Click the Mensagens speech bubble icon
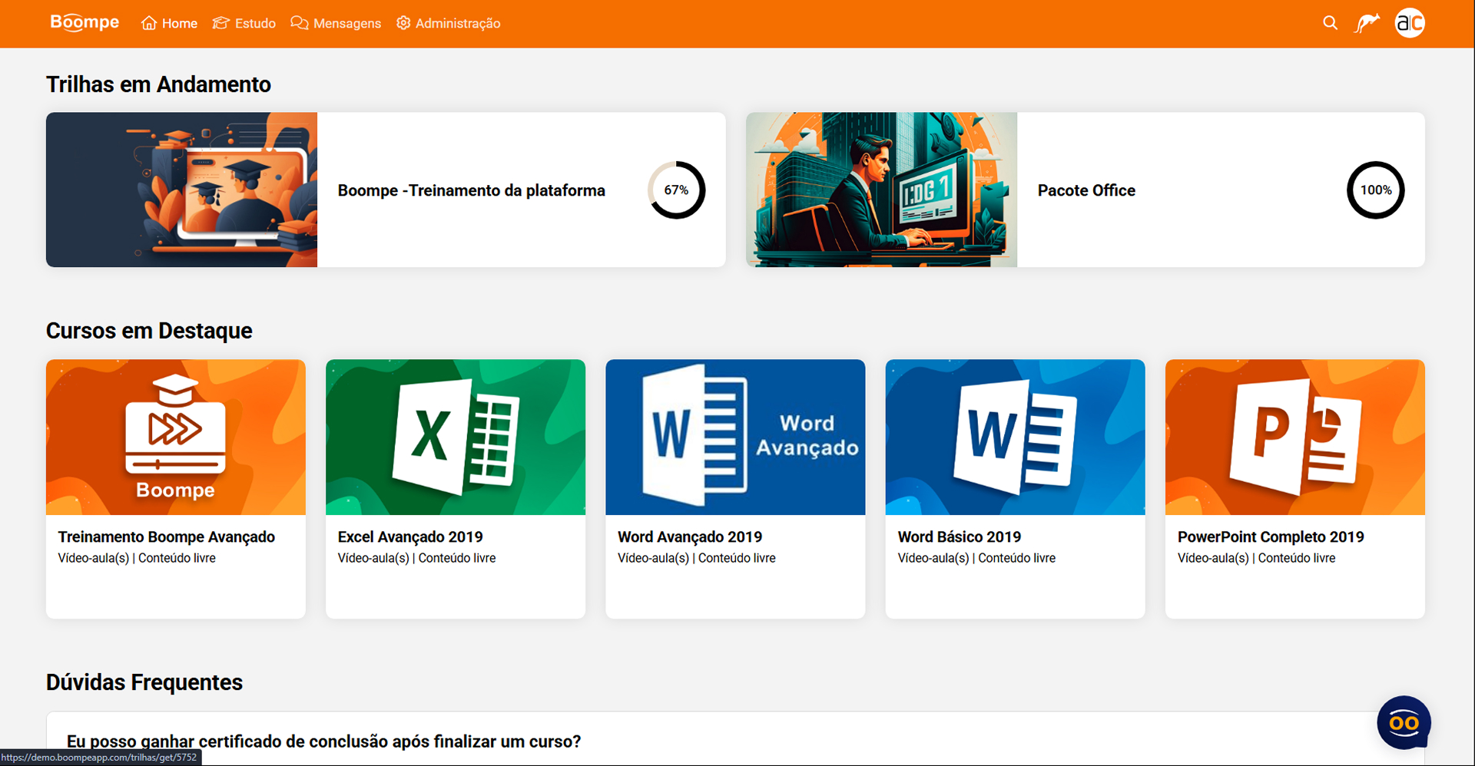 [x=300, y=23]
